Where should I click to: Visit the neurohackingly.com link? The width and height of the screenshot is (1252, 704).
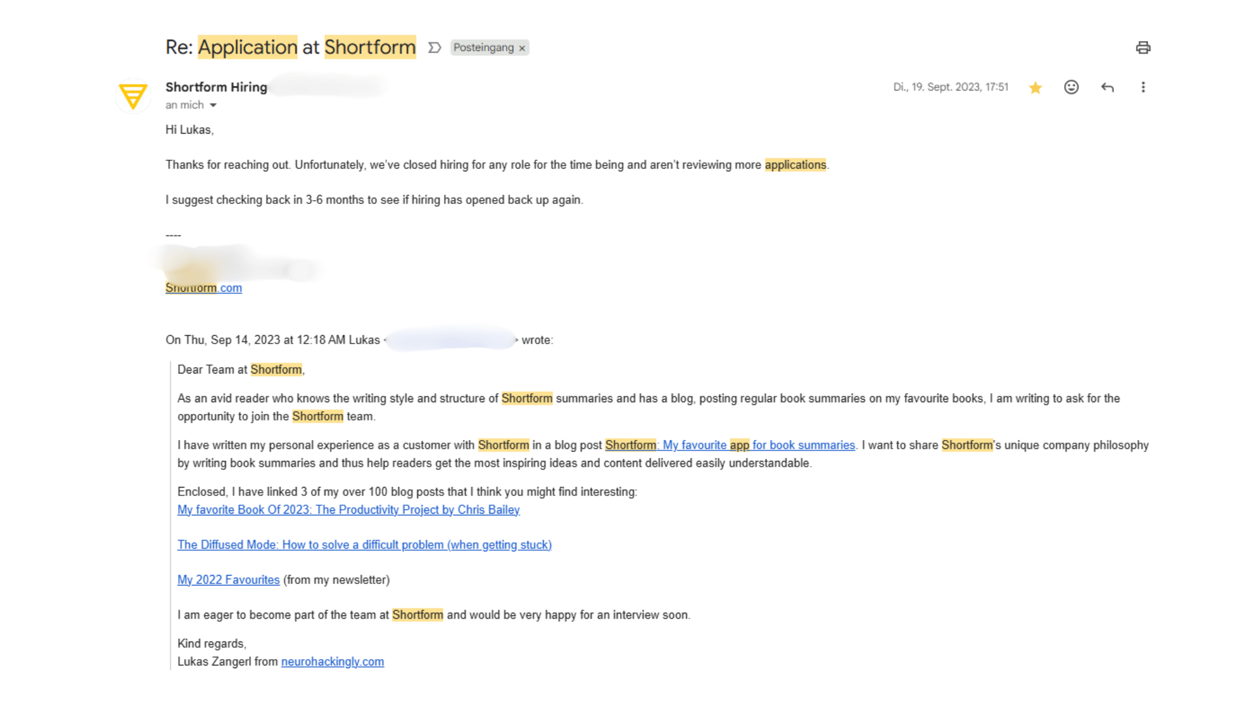coord(333,662)
